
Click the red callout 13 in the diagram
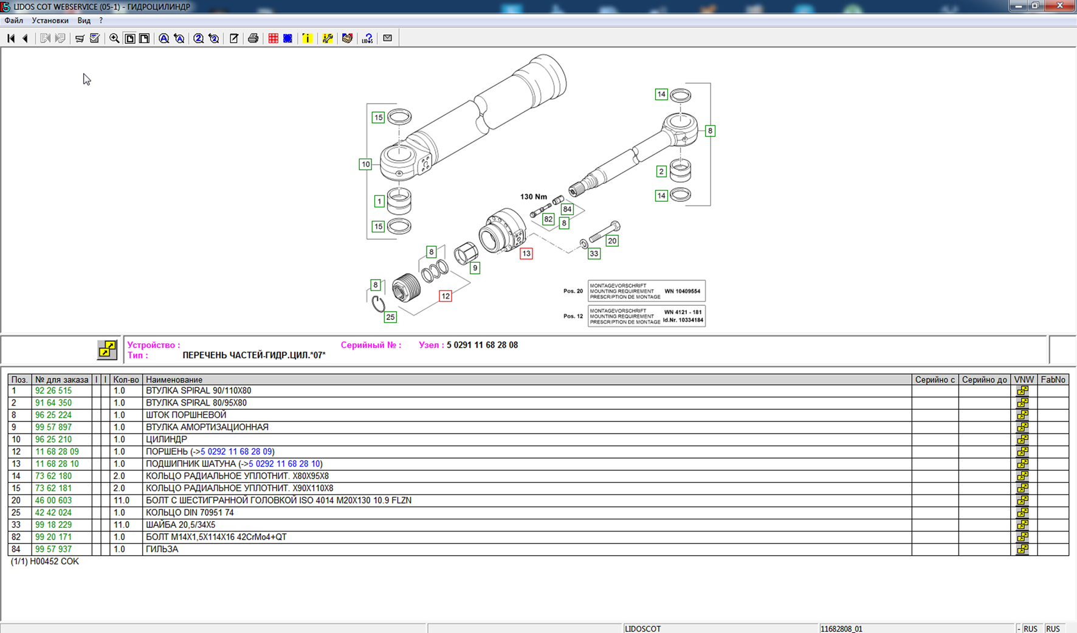[526, 254]
